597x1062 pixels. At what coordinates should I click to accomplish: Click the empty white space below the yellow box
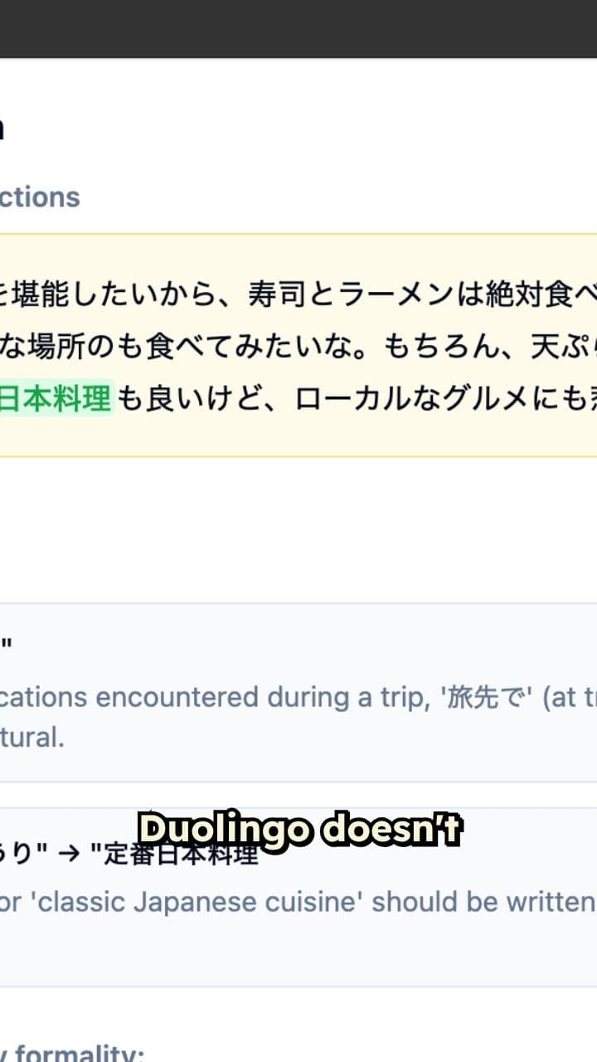(x=298, y=529)
